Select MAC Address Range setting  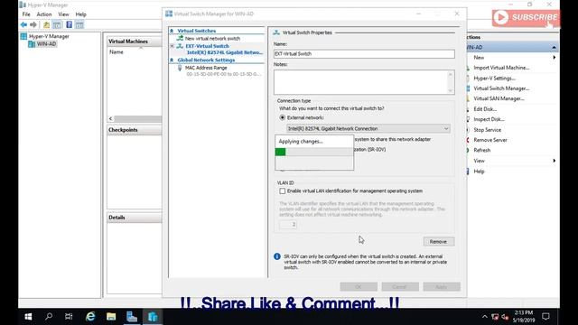tap(206, 68)
